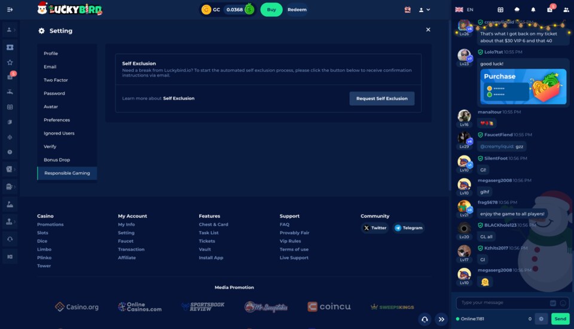Open the Plinko footer link
This screenshot has height=329, width=574.
point(44,258)
